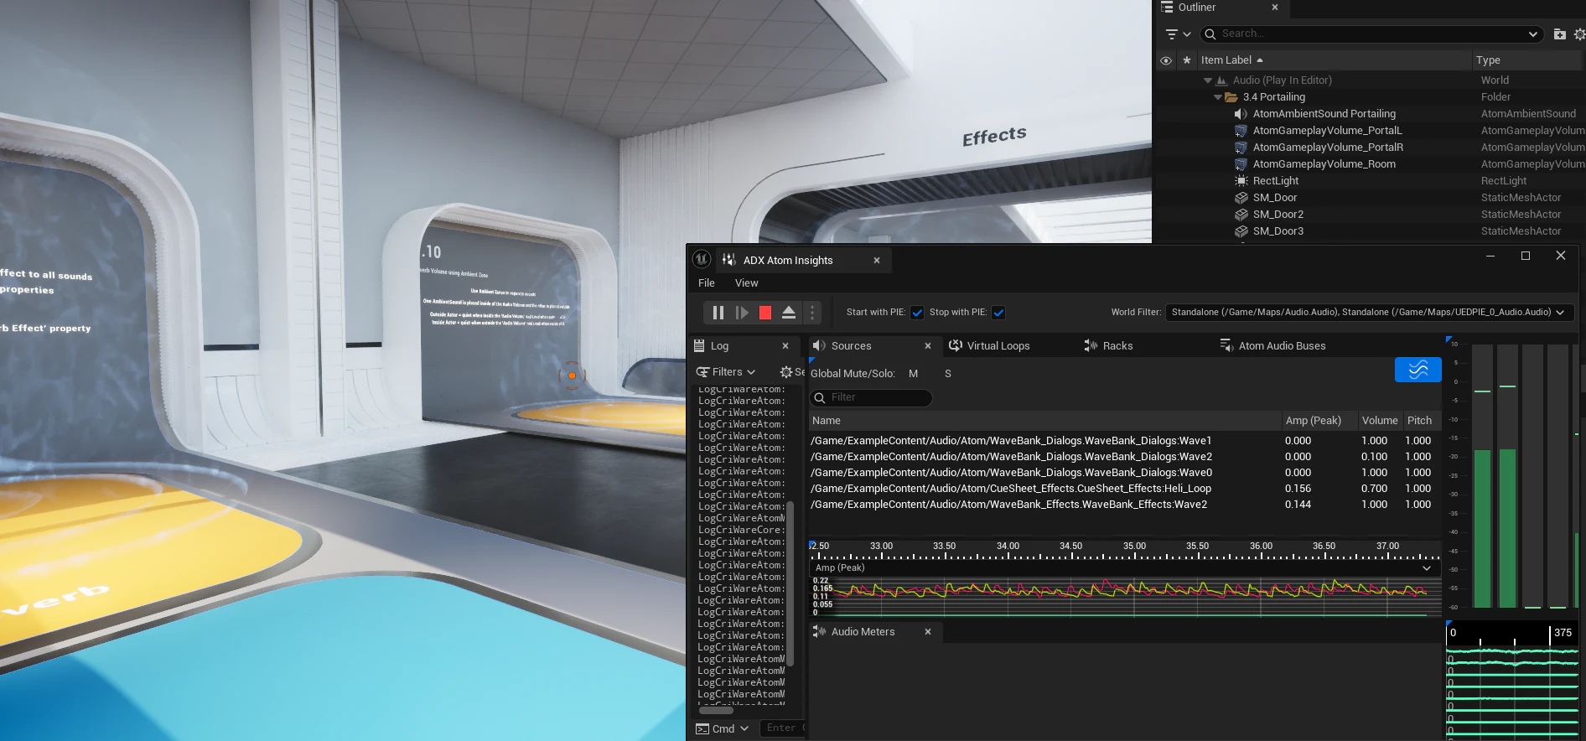Open the Log Filters dropdown

(x=726, y=372)
